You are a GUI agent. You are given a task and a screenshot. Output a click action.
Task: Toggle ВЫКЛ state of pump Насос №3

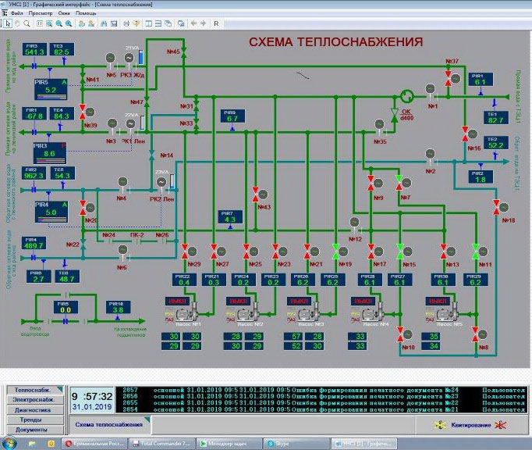click(x=299, y=300)
